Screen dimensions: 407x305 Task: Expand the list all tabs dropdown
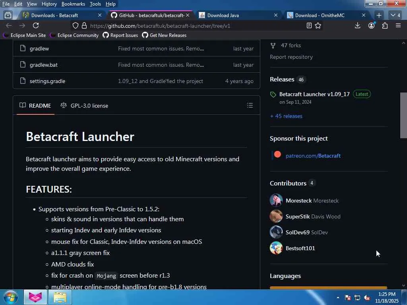[395, 15]
